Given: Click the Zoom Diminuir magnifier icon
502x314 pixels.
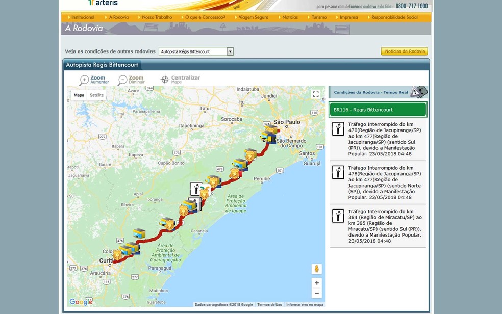Looking at the screenshot, I should coord(122,81).
